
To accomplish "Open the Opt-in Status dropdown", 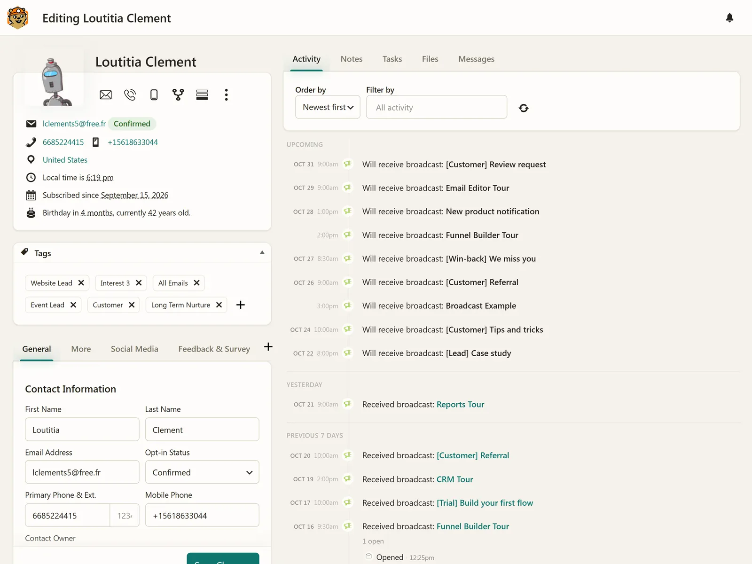I will pos(202,472).
